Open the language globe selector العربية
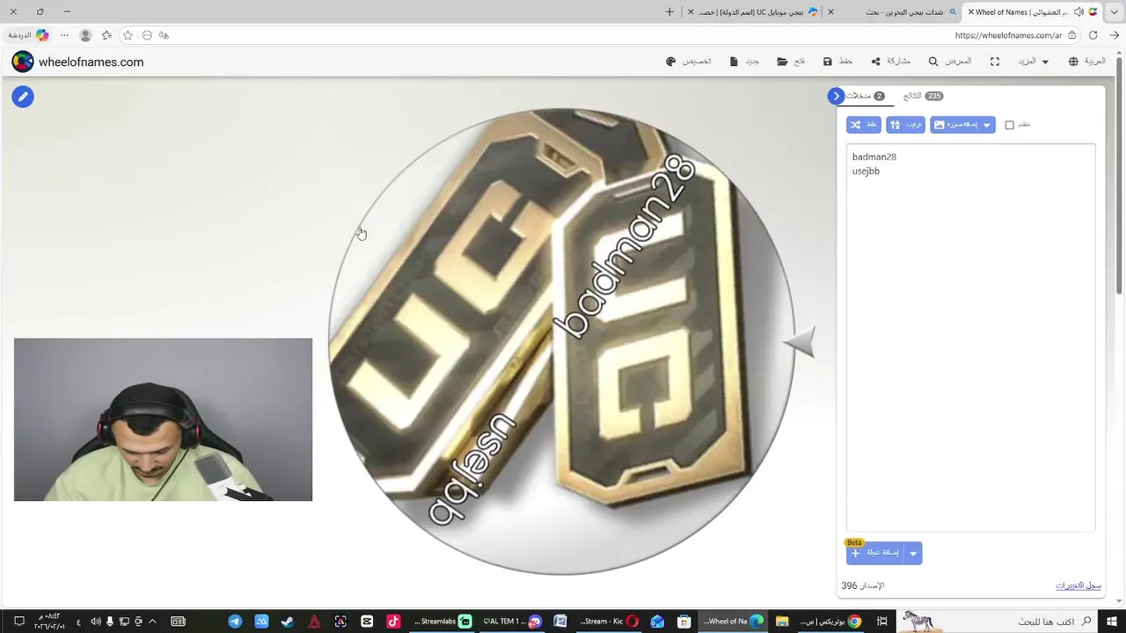Viewport: 1126px width, 633px height. pos(1086,62)
